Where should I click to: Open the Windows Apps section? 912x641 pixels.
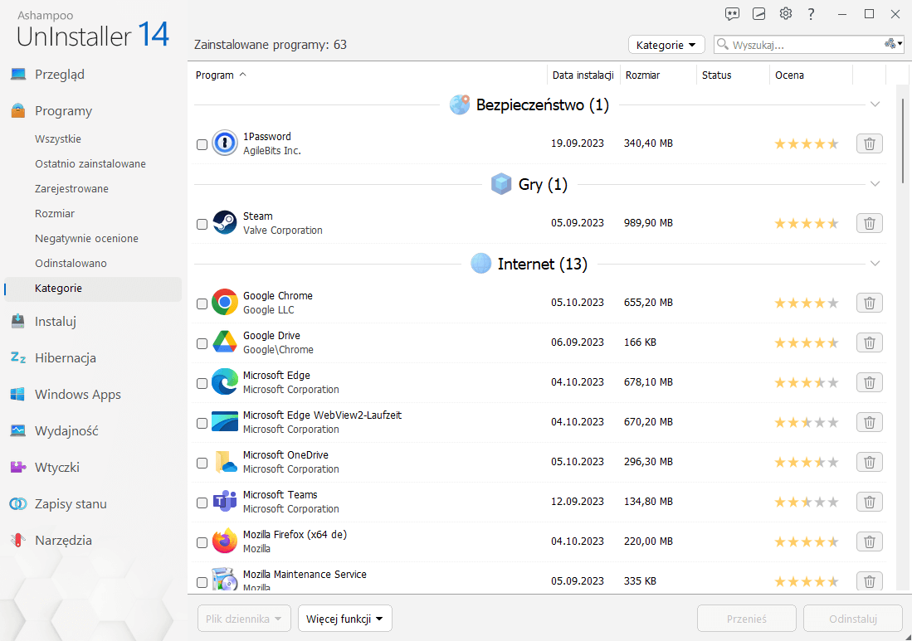coord(78,395)
